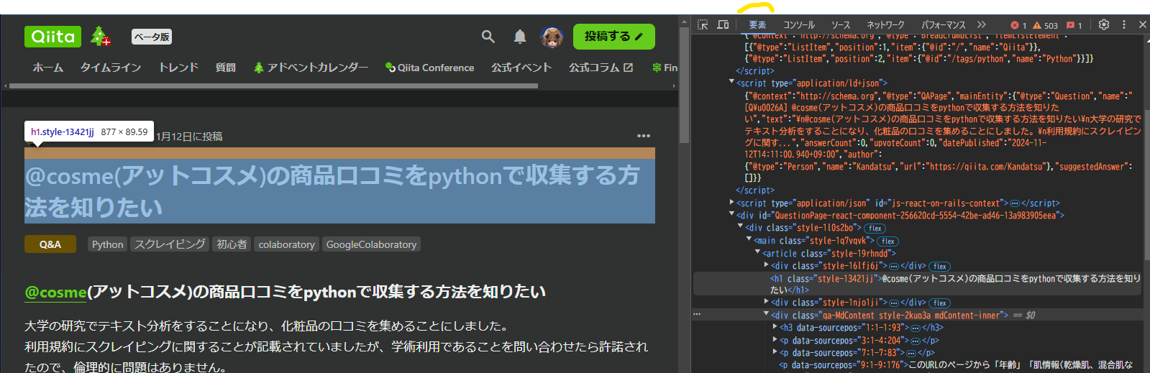Show more DevTools tabs chevron

(x=982, y=24)
